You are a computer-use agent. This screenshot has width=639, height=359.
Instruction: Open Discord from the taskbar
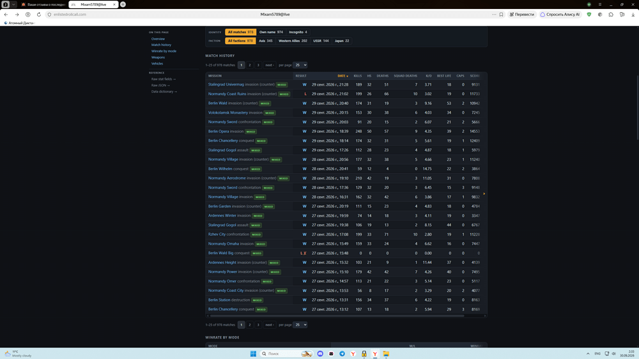tap(320, 354)
